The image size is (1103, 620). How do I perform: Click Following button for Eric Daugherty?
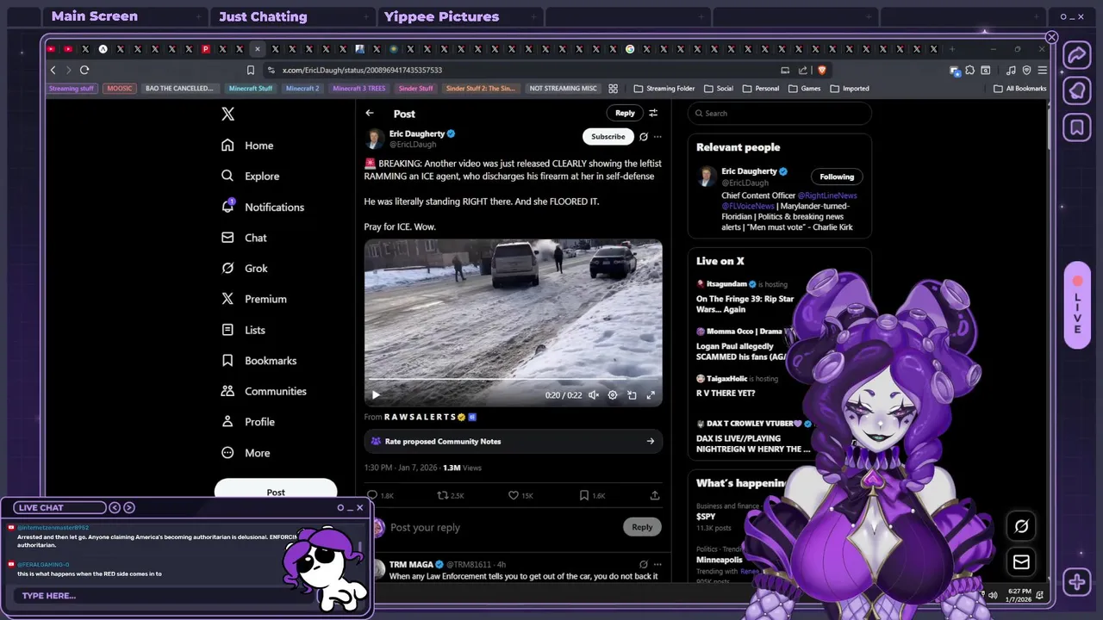[x=837, y=177]
